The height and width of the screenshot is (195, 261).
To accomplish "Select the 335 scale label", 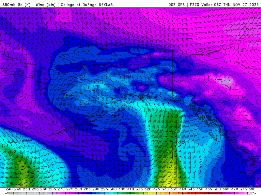I will click(174, 189).
